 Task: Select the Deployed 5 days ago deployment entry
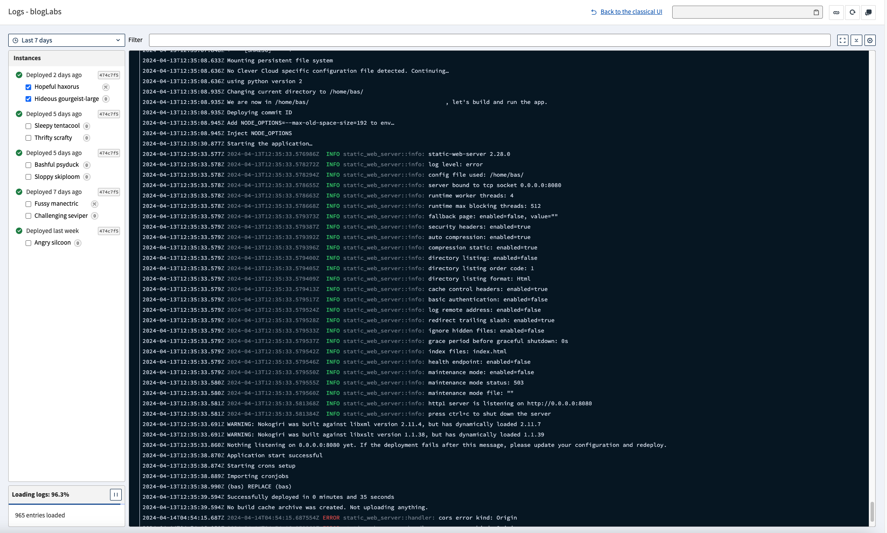pyautogui.click(x=54, y=113)
